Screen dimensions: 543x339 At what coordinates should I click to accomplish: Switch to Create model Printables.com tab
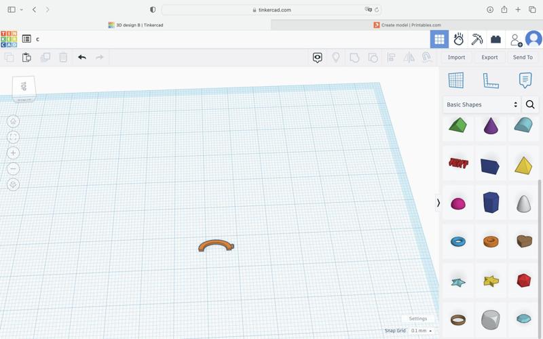tap(407, 25)
